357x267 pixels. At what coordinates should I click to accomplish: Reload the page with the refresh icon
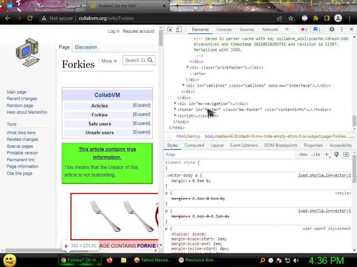(30, 18)
